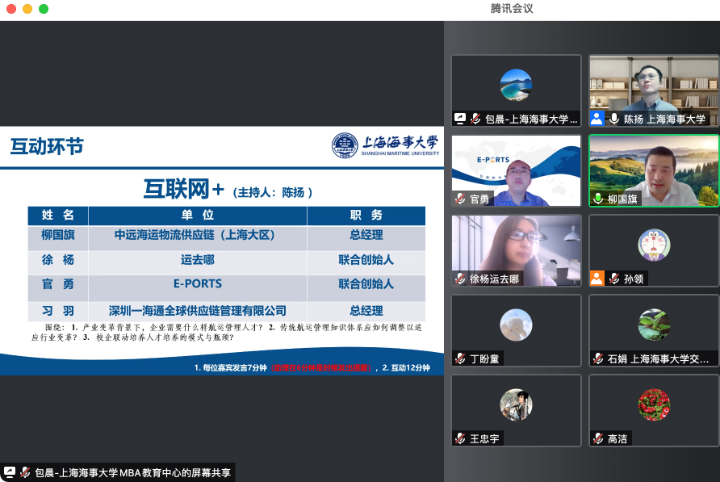
Task: Click the muted mic icon next to 丁盼童
Action: (x=460, y=358)
